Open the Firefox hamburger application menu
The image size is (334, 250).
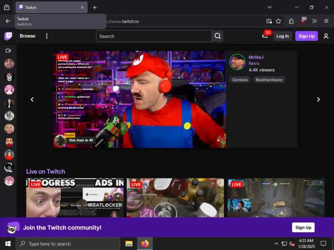pos(326,21)
